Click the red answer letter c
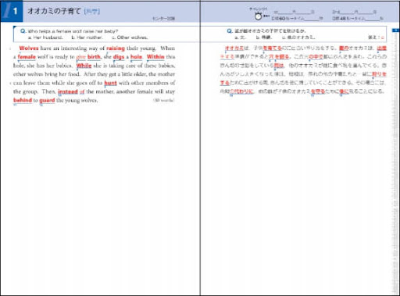This screenshot has width=400, height=296. [382, 37]
